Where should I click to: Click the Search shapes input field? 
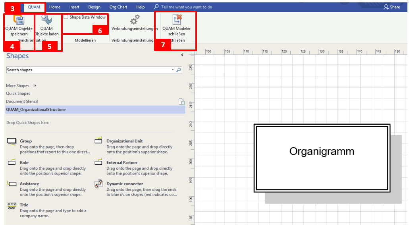click(x=87, y=70)
